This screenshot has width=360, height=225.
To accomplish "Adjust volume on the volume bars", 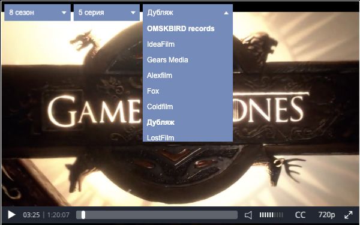I will click(x=271, y=215).
